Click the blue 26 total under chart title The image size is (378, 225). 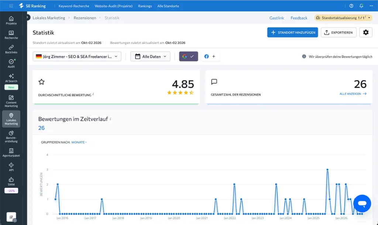pos(41,128)
